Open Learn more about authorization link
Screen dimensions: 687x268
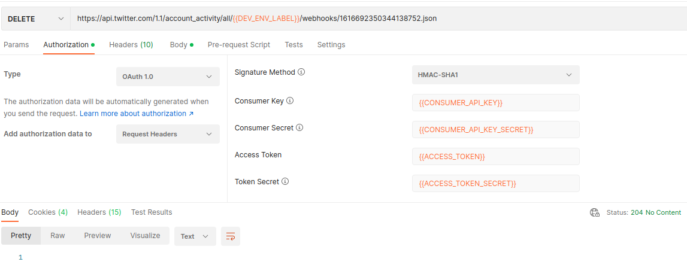tap(137, 114)
